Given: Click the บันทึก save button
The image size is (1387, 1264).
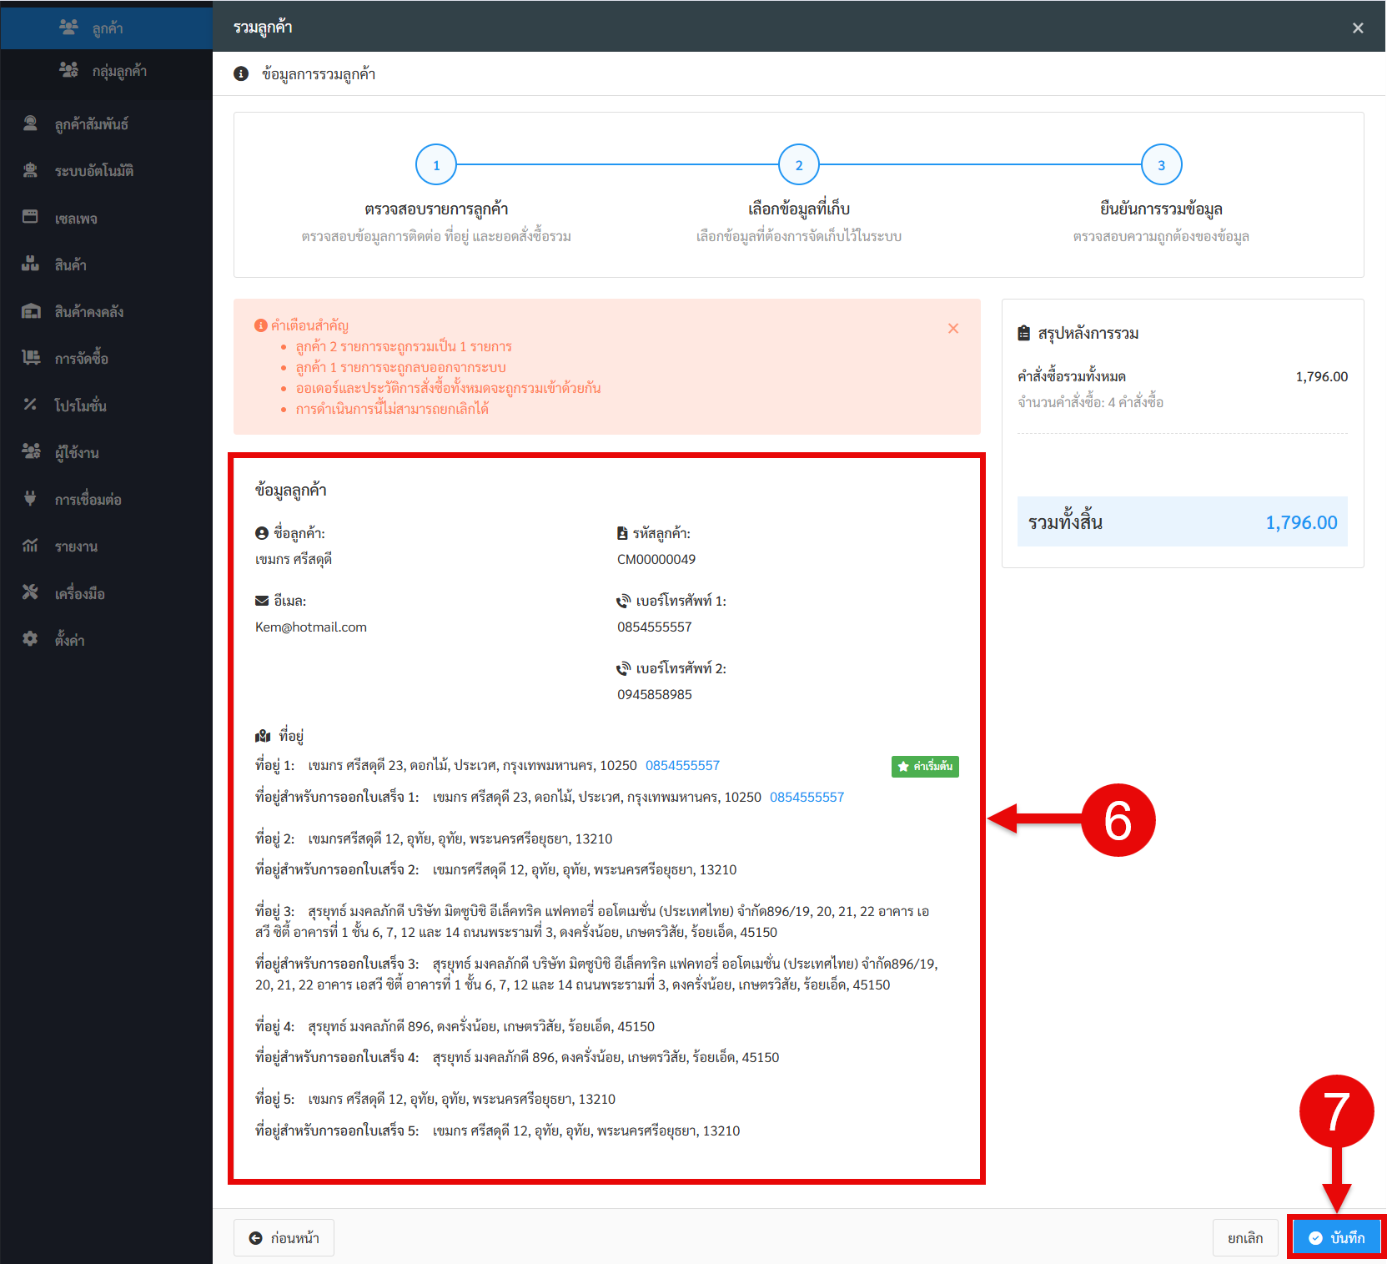Looking at the screenshot, I should point(1336,1237).
